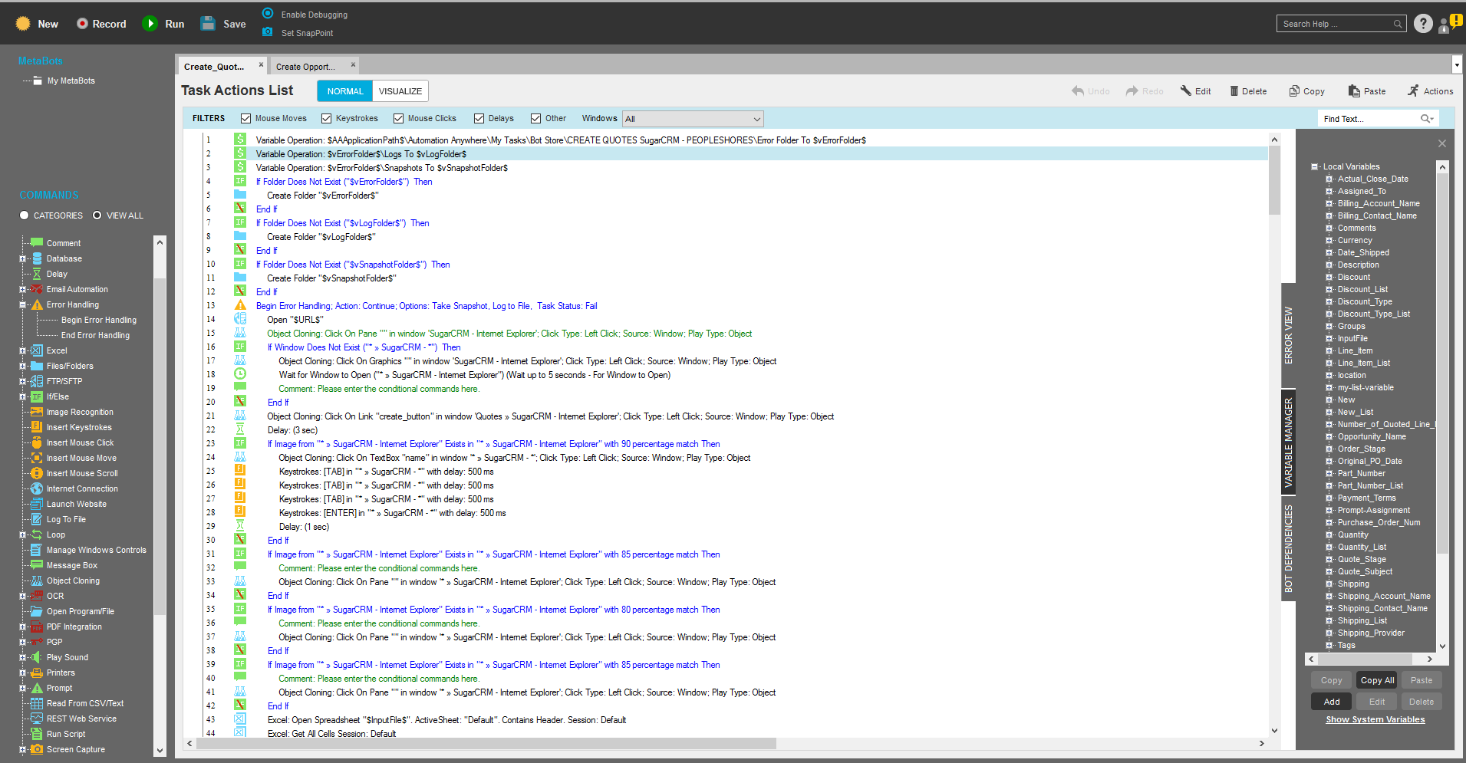
Task: Toggle the Keystrokes filter checkbox
Action: [327, 119]
